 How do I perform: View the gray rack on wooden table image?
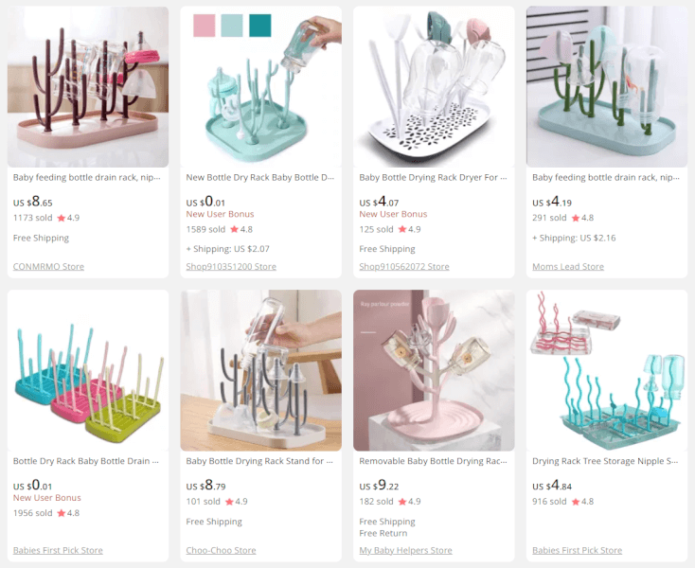tap(260, 370)
